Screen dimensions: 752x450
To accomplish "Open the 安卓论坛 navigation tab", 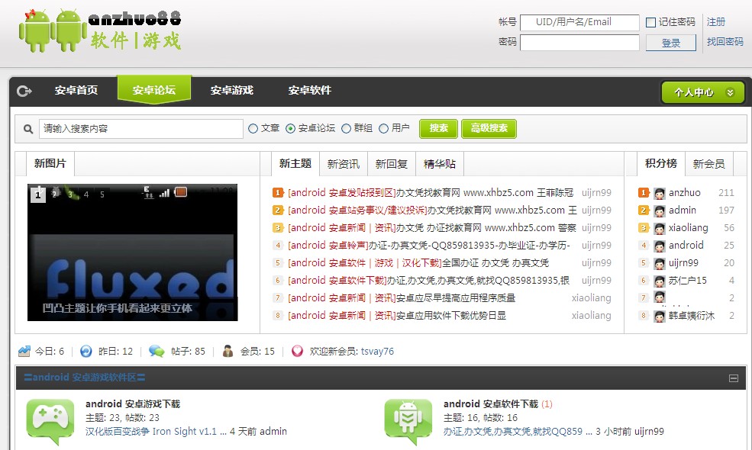I will pyautogui.click(x=154, y=89).
